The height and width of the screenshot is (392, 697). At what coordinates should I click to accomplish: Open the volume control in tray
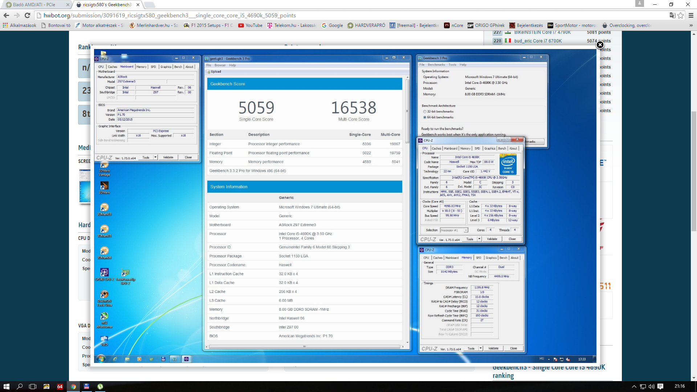tap(651, 387)
